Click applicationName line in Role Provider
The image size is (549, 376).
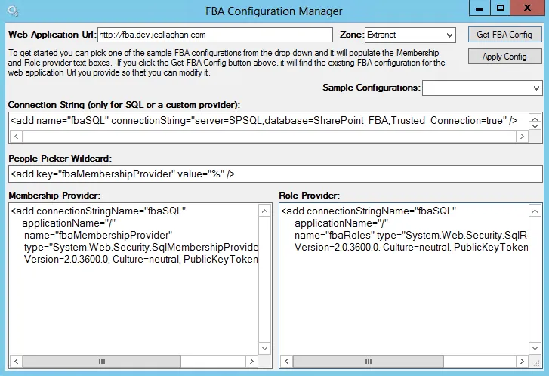(341, 223)
